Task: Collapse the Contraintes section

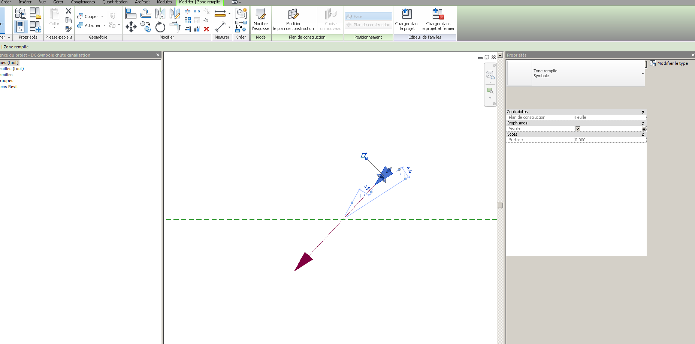Action: 643,112
